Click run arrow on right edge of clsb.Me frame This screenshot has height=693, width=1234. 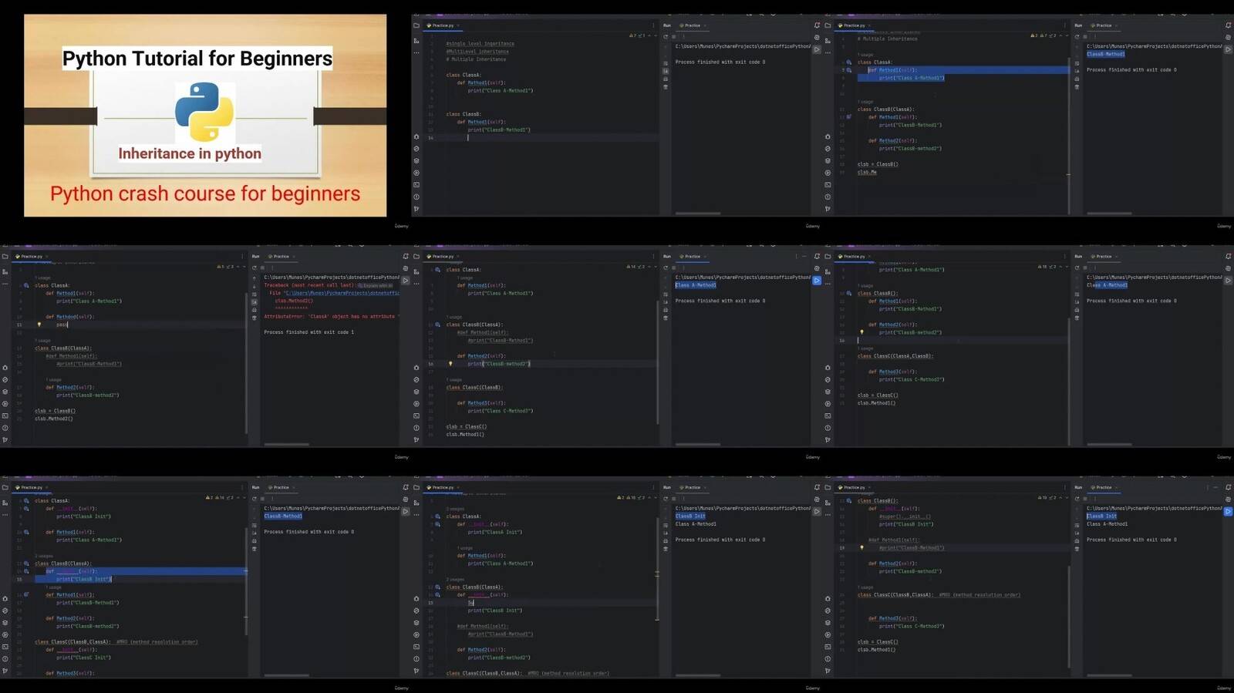click(1228, 49)
